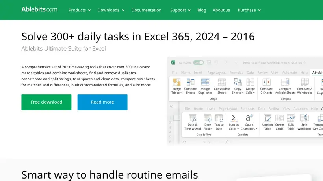Click the Ablebits Ultimate Suite for Excel subtitle

tap(63, 48)
